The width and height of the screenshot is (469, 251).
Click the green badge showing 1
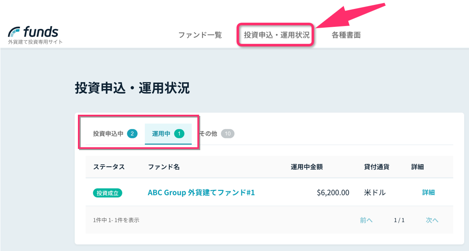(179, 134)
